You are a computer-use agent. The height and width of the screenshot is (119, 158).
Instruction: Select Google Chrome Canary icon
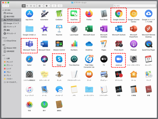pyautogui.click(x=134, y=14)
